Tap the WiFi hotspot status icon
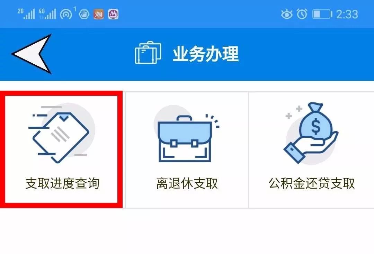This screenshot has width=374, height=254. [x=68, y=13]
